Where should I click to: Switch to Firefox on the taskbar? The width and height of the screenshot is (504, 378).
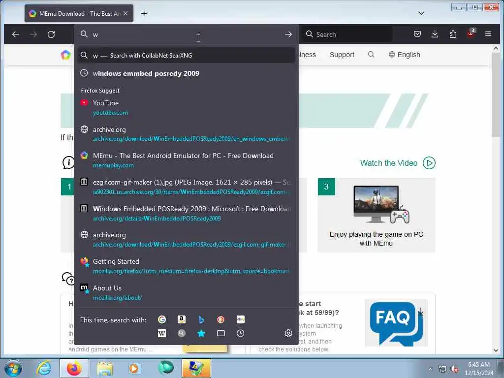pyautogui.click(x=74, y=368)
